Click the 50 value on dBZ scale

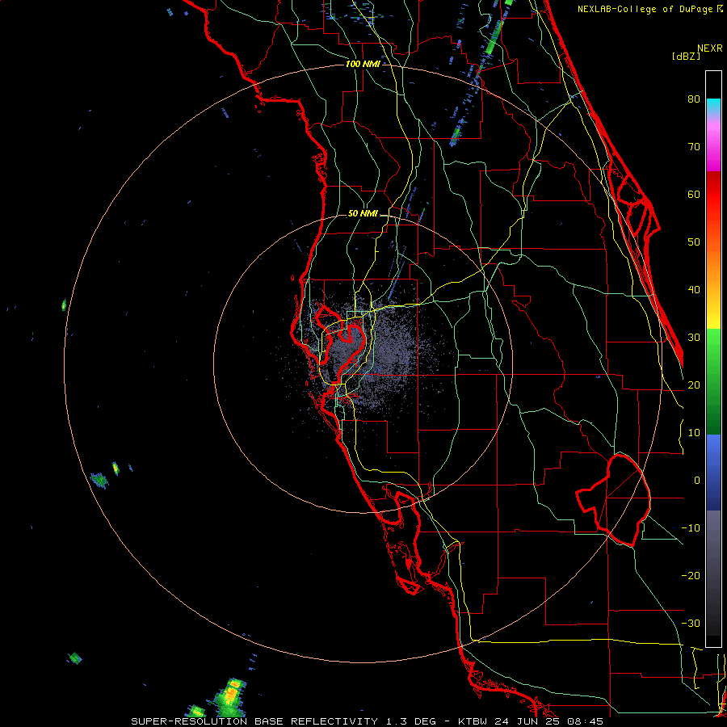coord(694,242)
